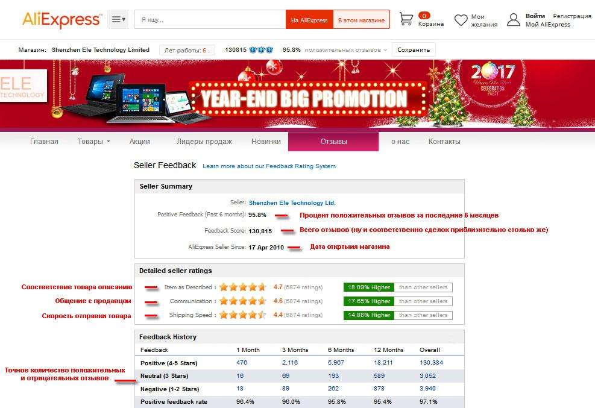Click the '14.88% Higher' green badge
This screenshot has height=408, width=595.
click(x=369, y=315)
